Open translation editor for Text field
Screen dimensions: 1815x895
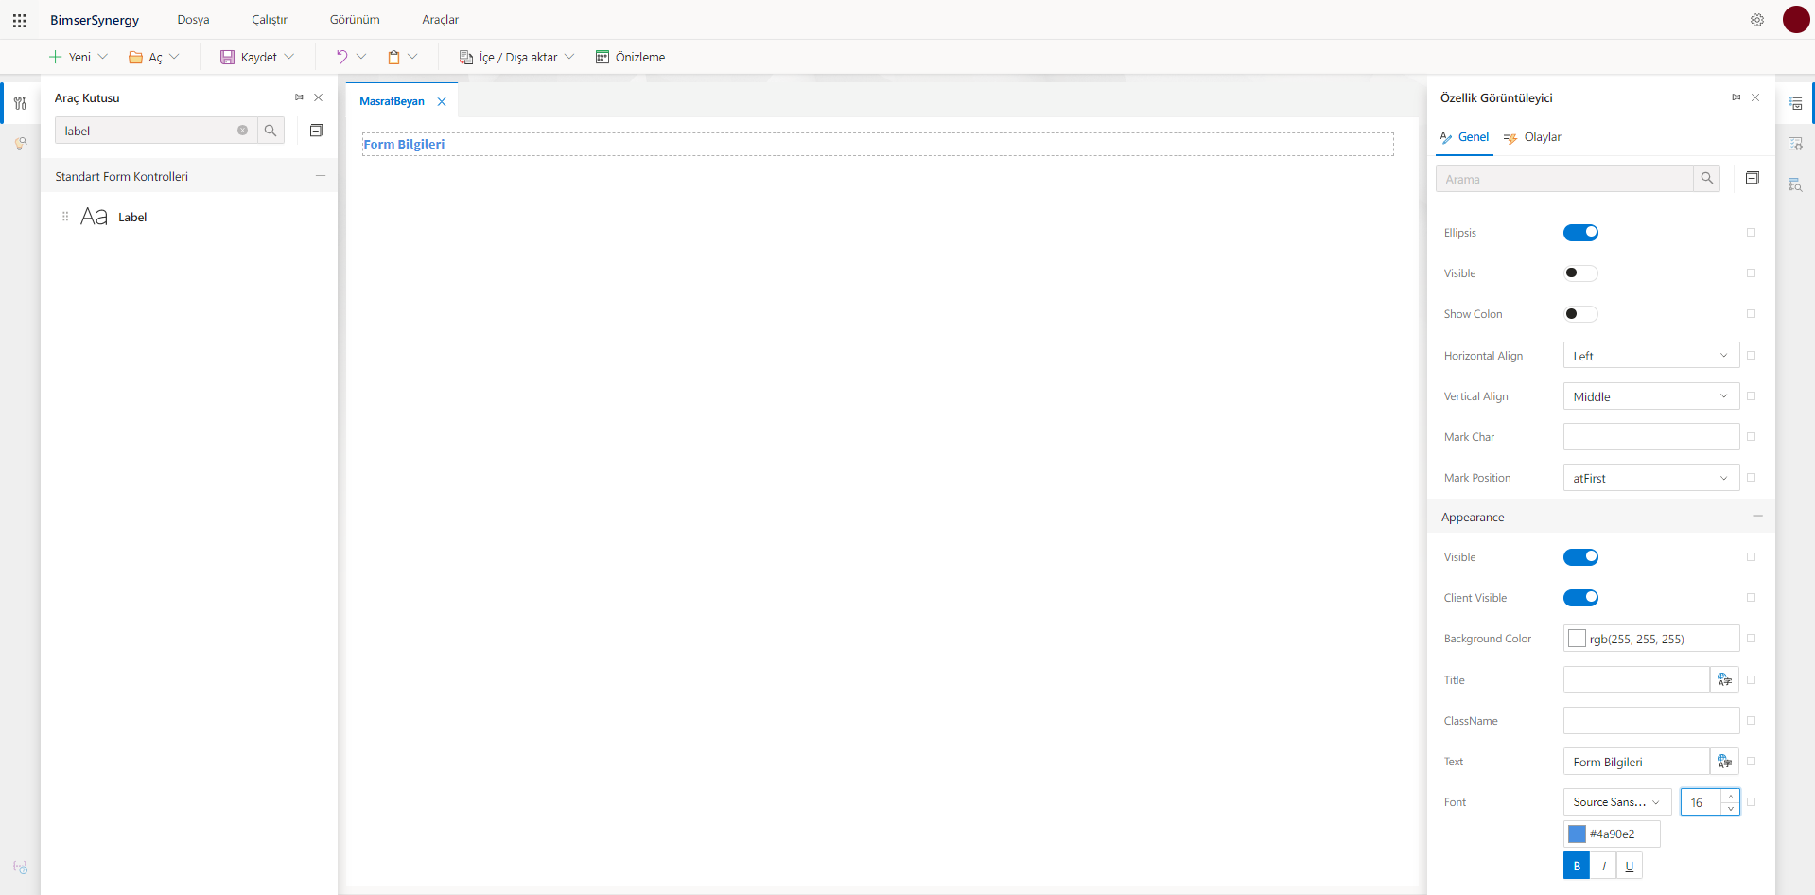click(x=1724, y=762)
